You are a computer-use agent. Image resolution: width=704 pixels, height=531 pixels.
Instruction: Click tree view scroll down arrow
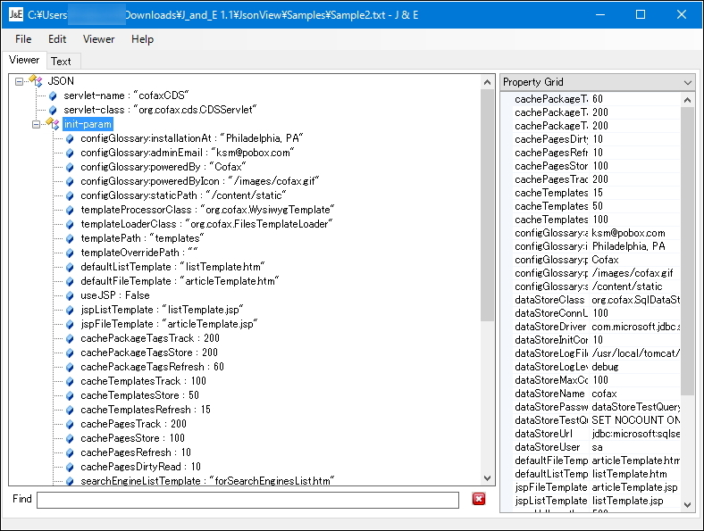coord(487,478)
